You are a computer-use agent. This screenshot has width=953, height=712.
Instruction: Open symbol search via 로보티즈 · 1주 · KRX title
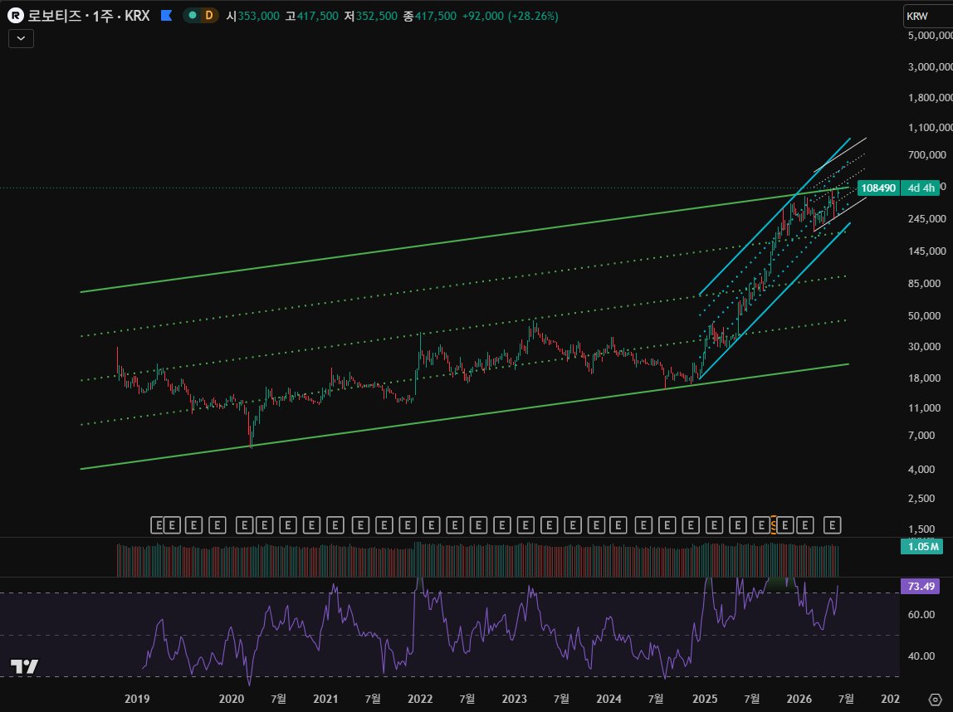(x=89, y=16)
